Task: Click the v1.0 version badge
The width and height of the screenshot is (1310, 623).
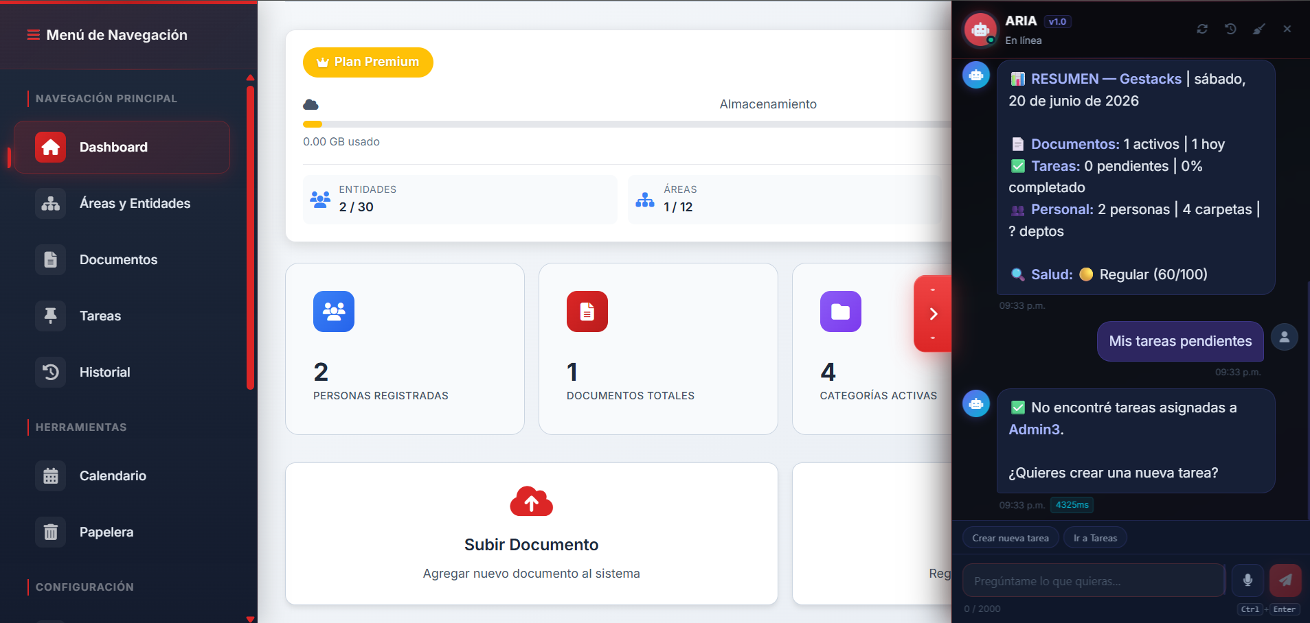Action: [x=1058, y=22]
